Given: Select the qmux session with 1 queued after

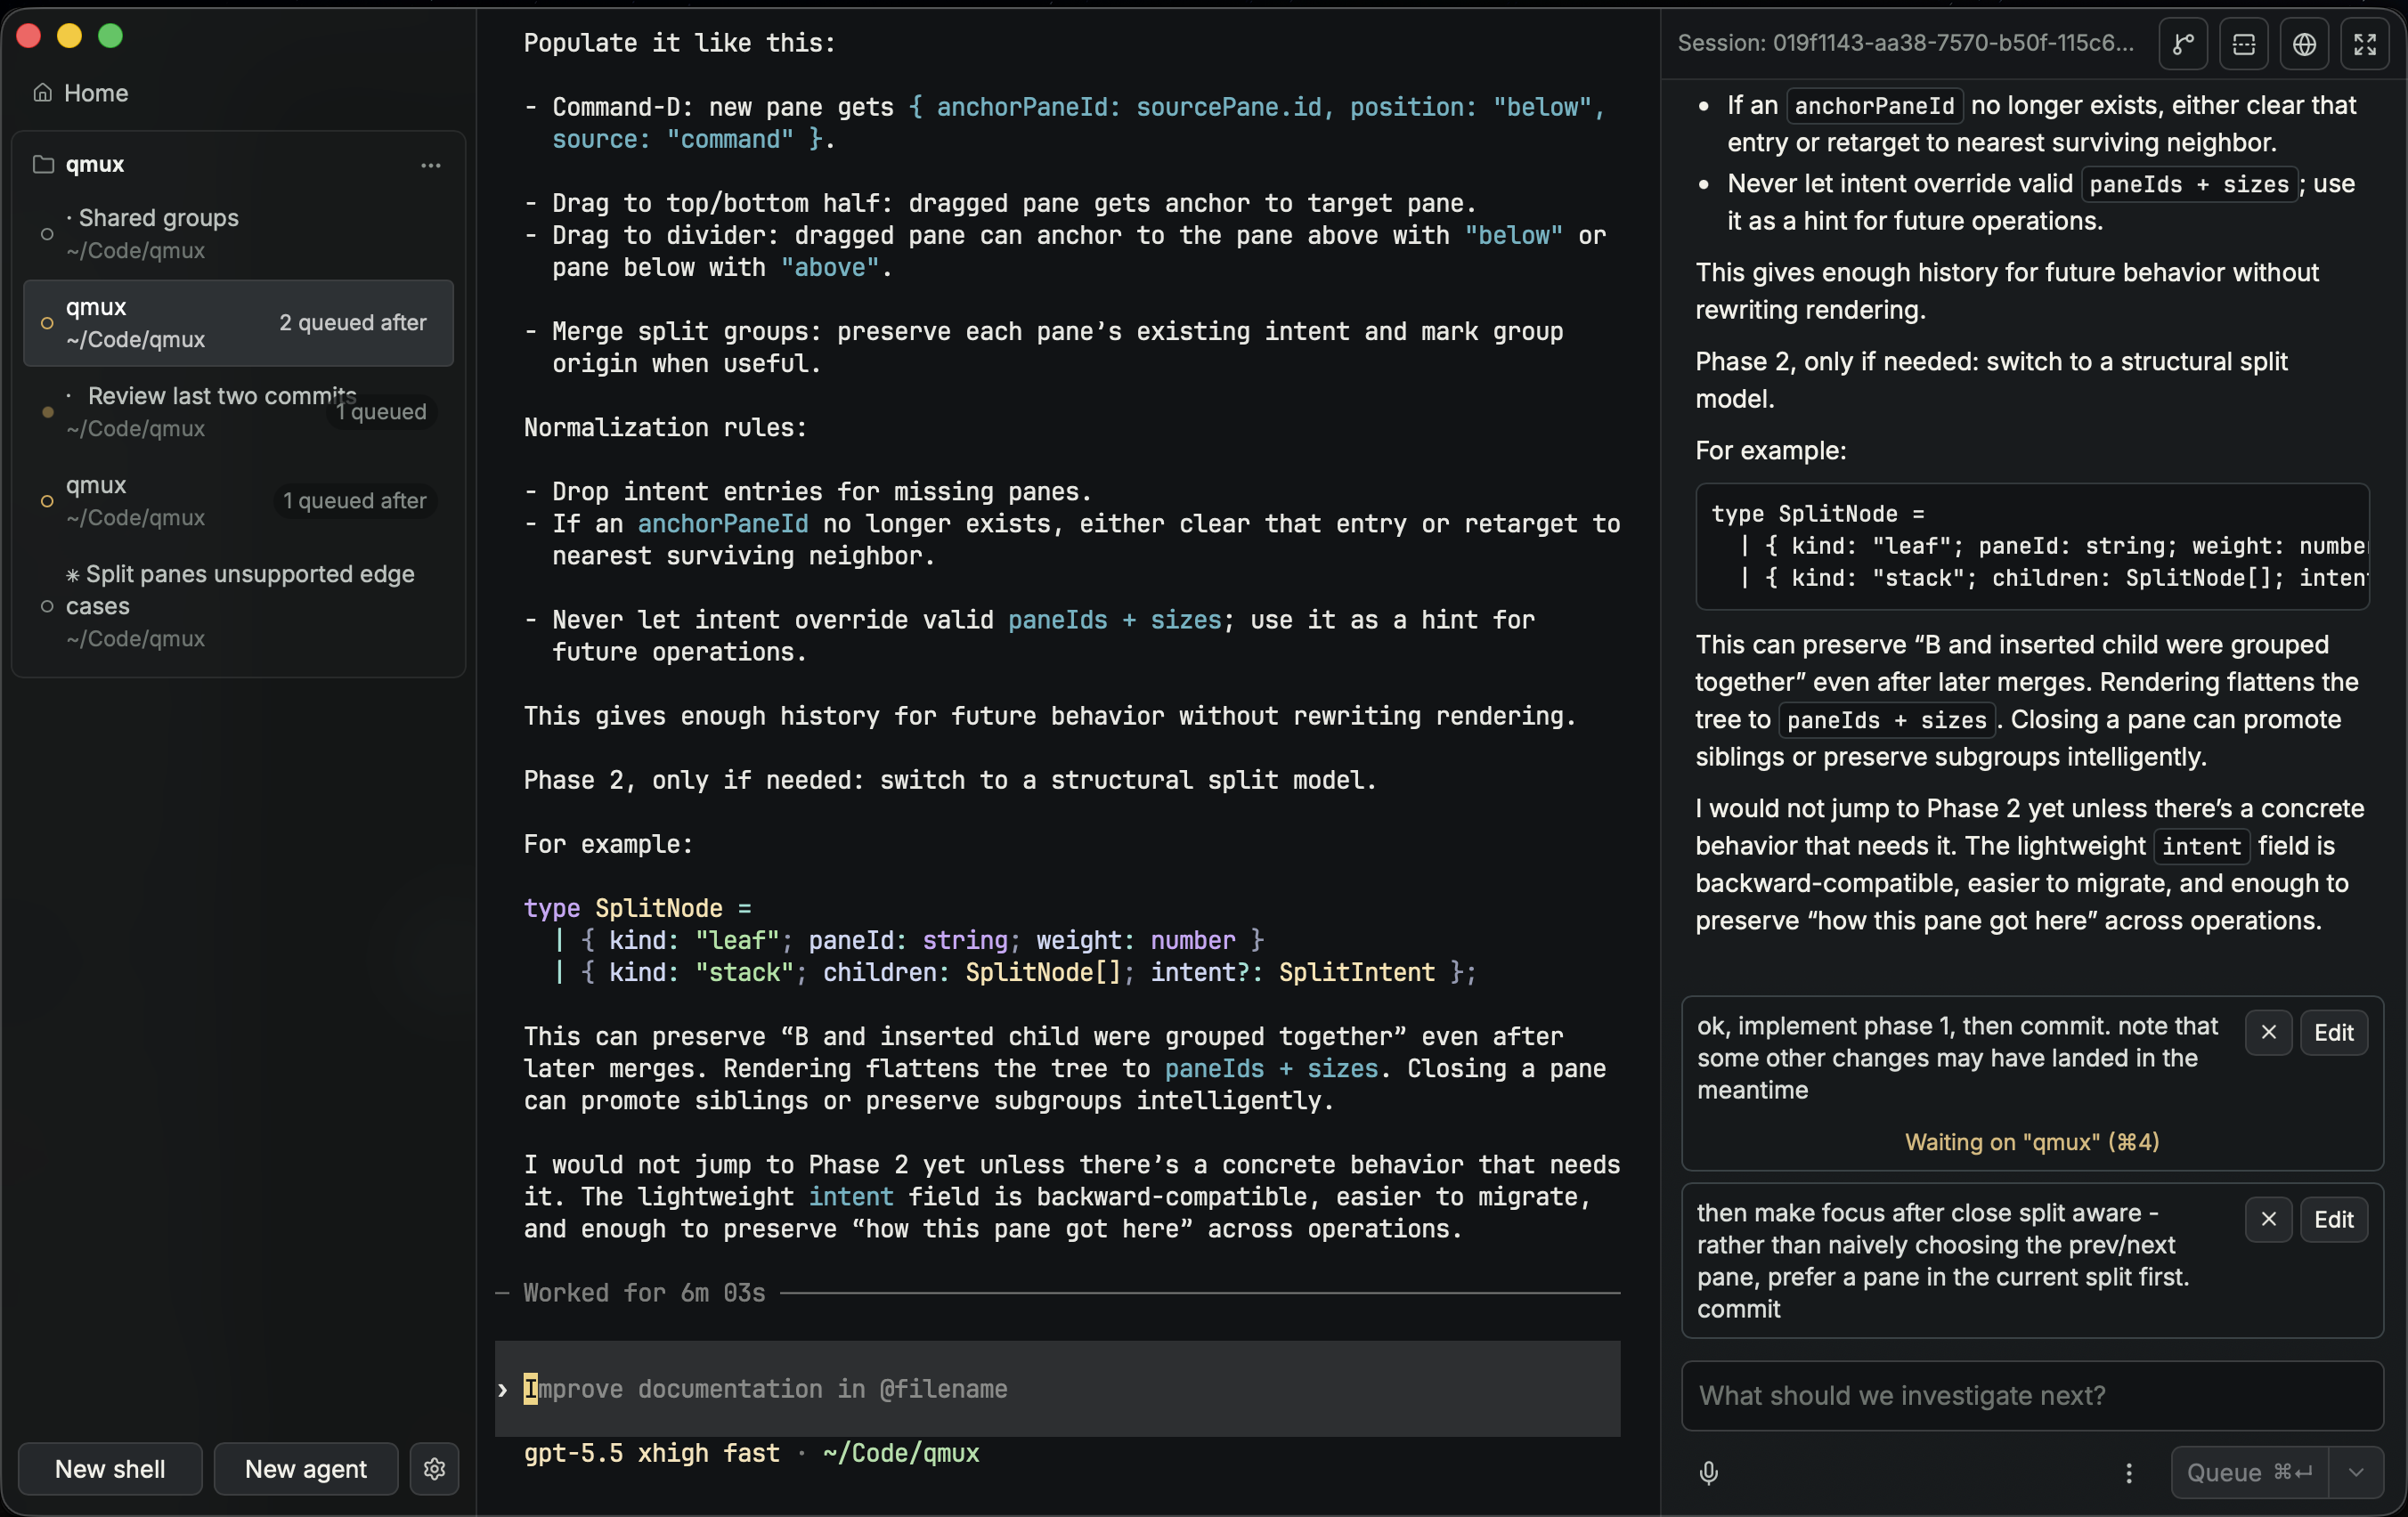Looking at the screenshot, I should pos(238,501).
